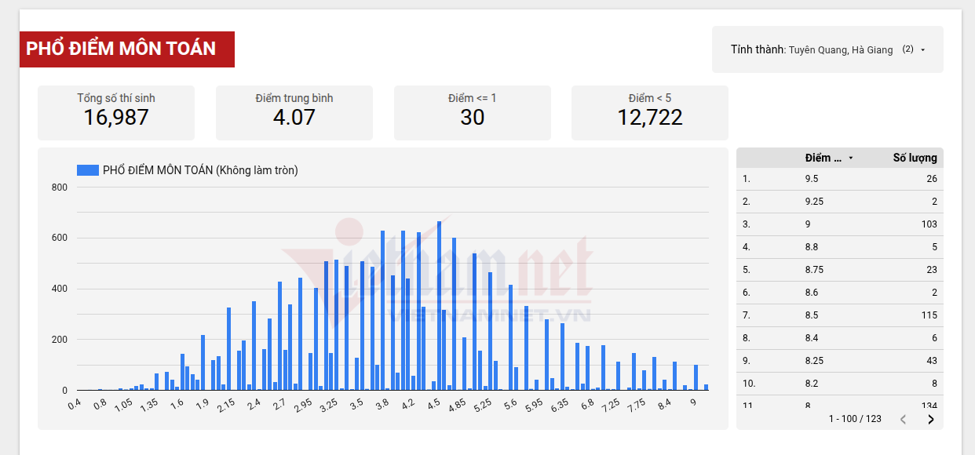
Task: Click the x-axis label 5.6 on the chart
Action: 510,405
